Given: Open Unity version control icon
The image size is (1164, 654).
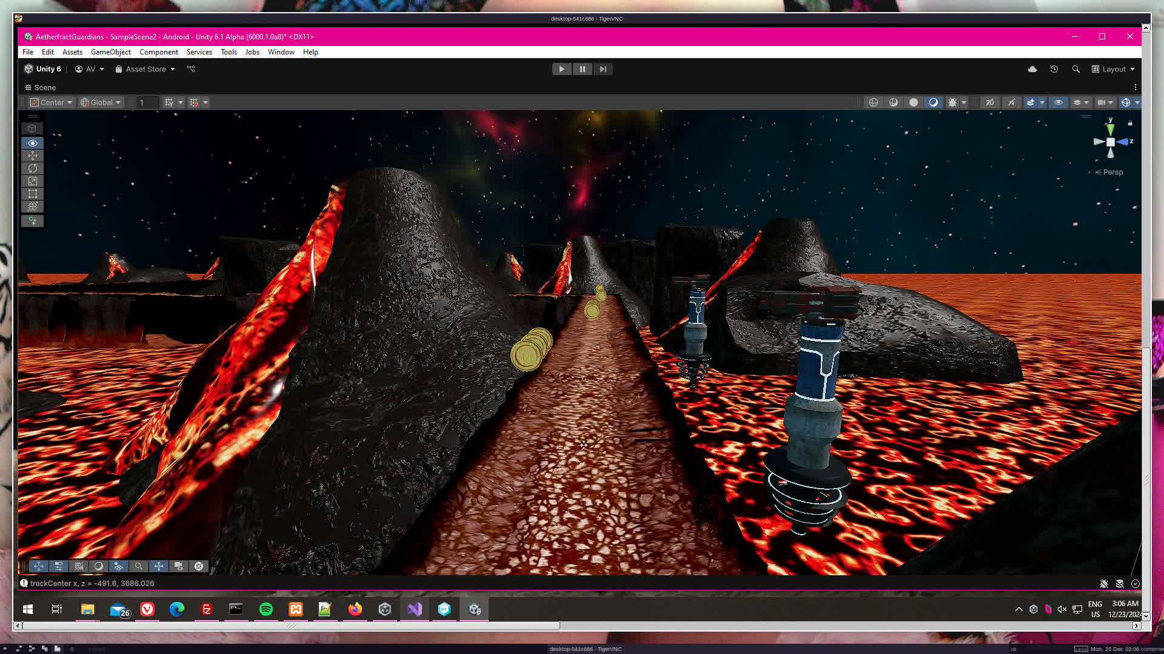Looking at the screenshot, I should pos(191,69).
